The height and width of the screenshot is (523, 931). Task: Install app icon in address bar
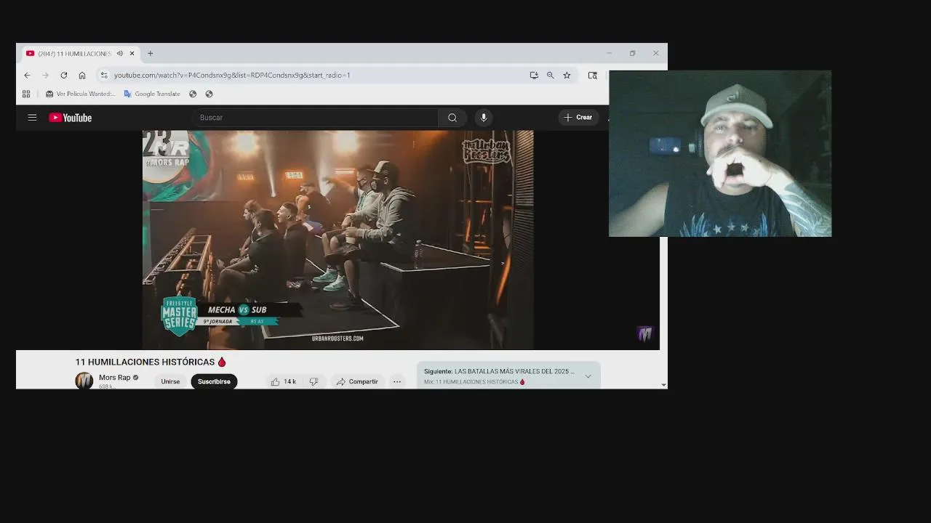pos(534,75)
